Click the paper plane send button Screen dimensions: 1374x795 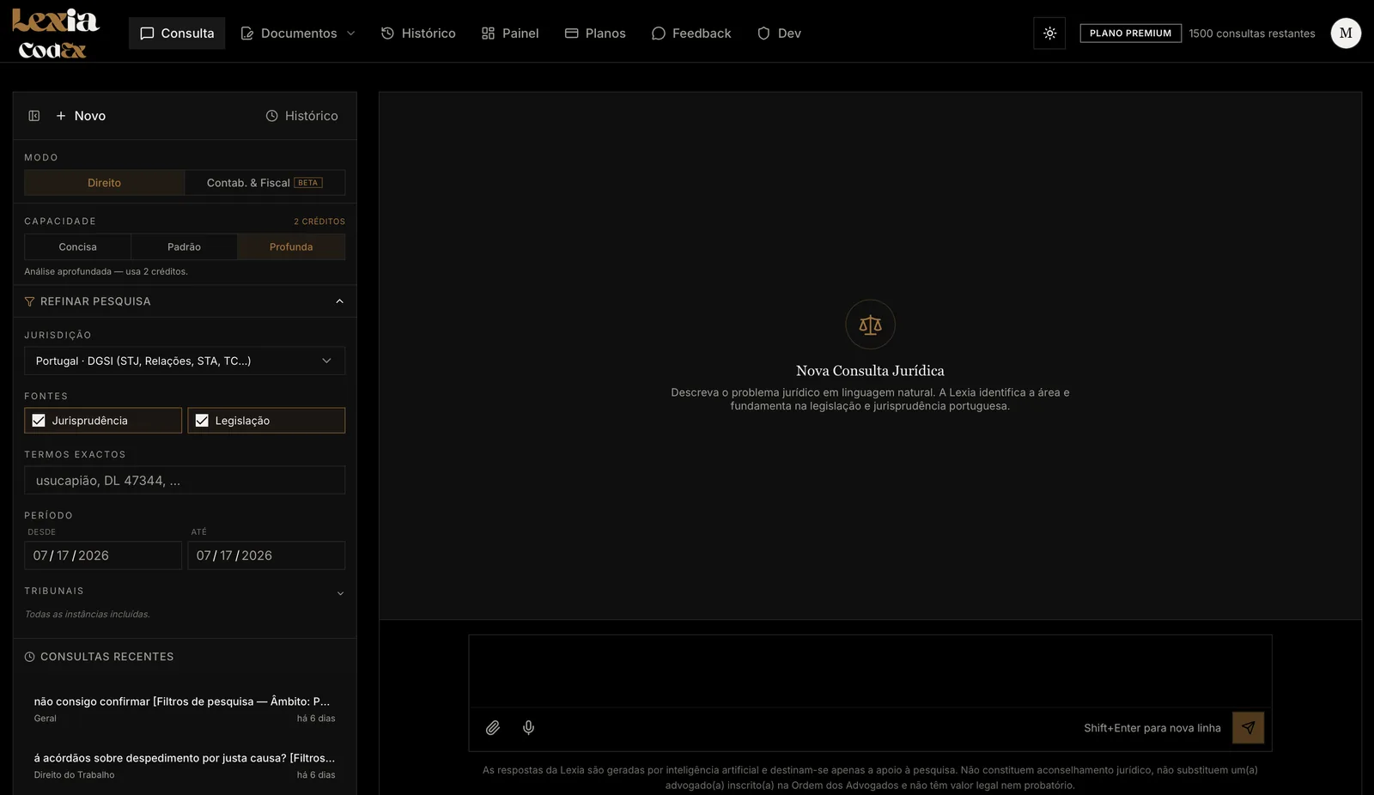click(1248, 728)
